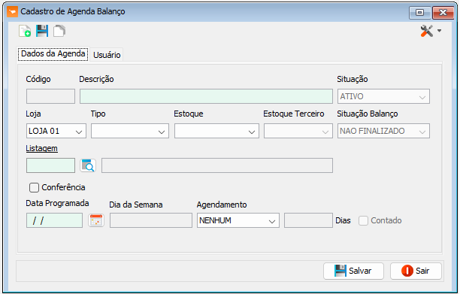The image size is (460, 294).
Task: Click the Listagem description field
Action: coord(217,165)
